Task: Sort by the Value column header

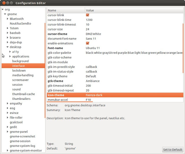Action: pos(134,10)
